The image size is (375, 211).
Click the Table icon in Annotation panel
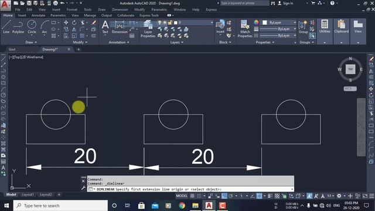coord(132,36)
